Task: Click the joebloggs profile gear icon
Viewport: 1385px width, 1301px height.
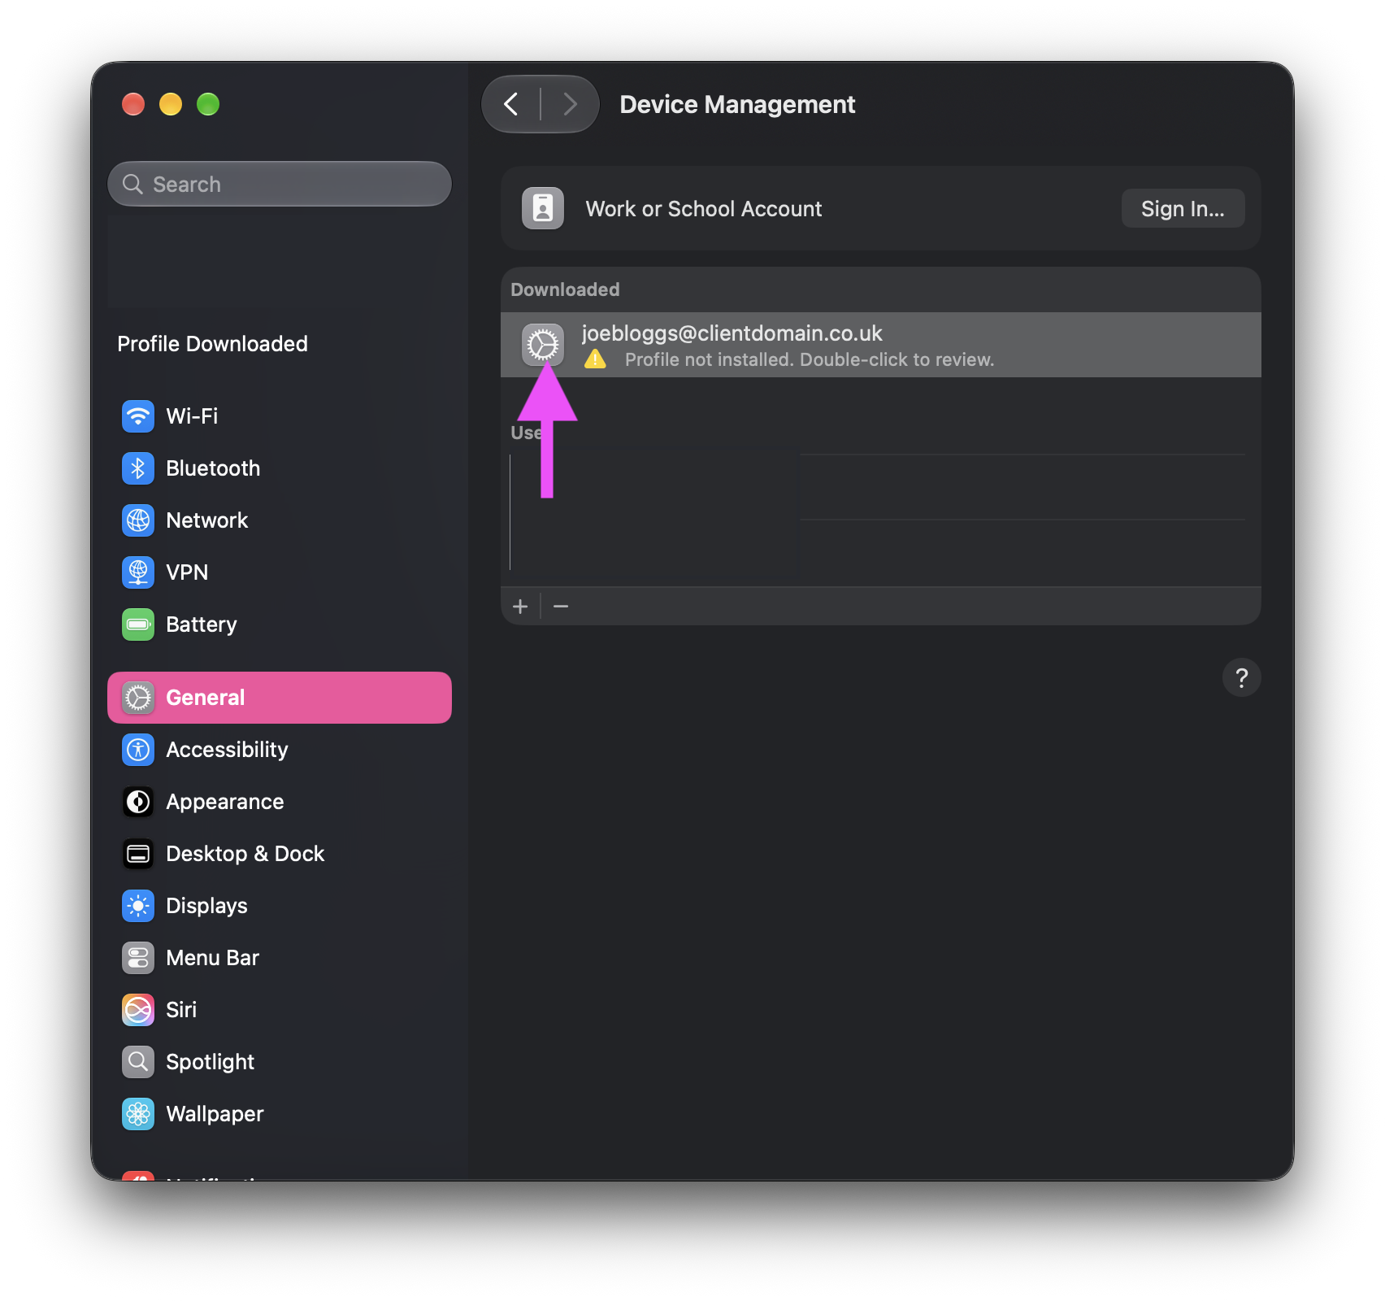Action: [543, 345]
